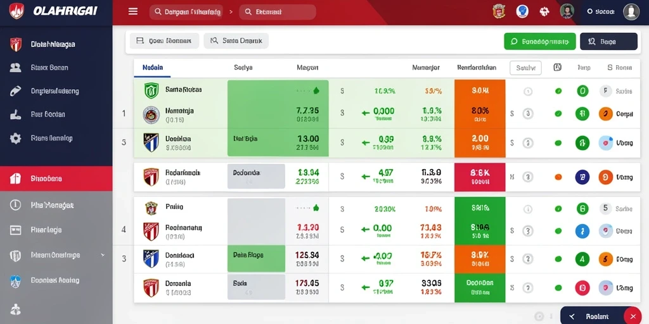Click the orange 8.0K cell in first row
This screenshot has height=324, width=649.
[480, 90]
